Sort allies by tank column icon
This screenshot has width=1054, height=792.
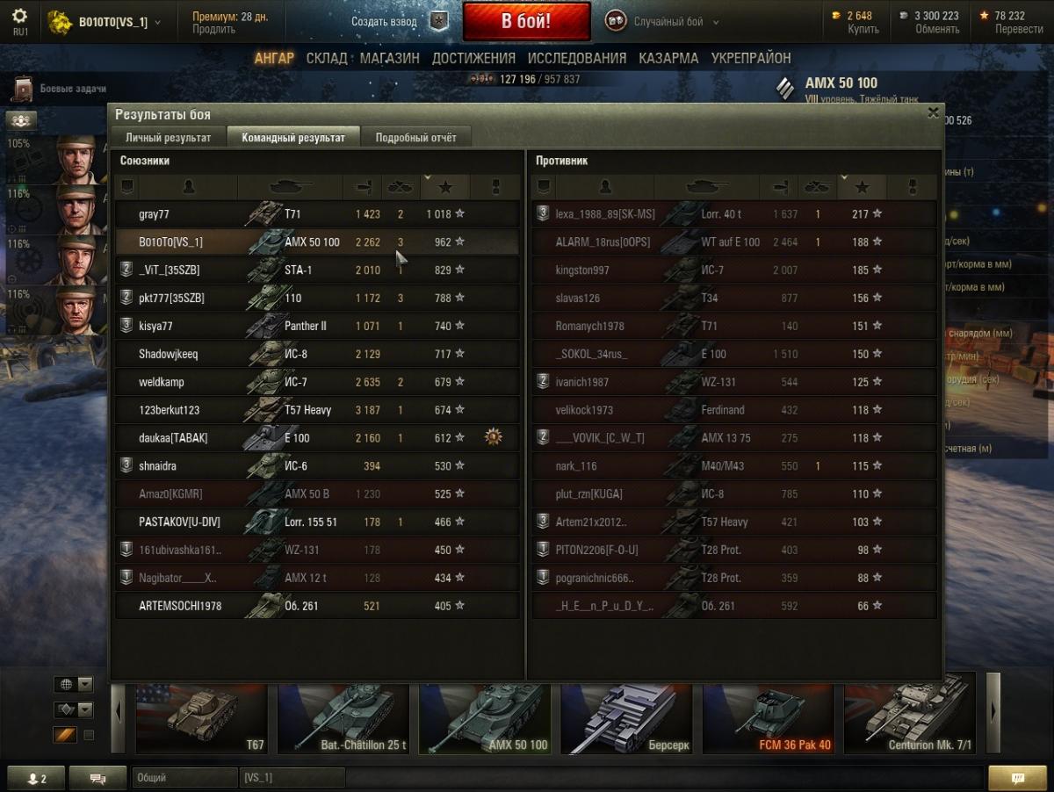coord(290,186)
